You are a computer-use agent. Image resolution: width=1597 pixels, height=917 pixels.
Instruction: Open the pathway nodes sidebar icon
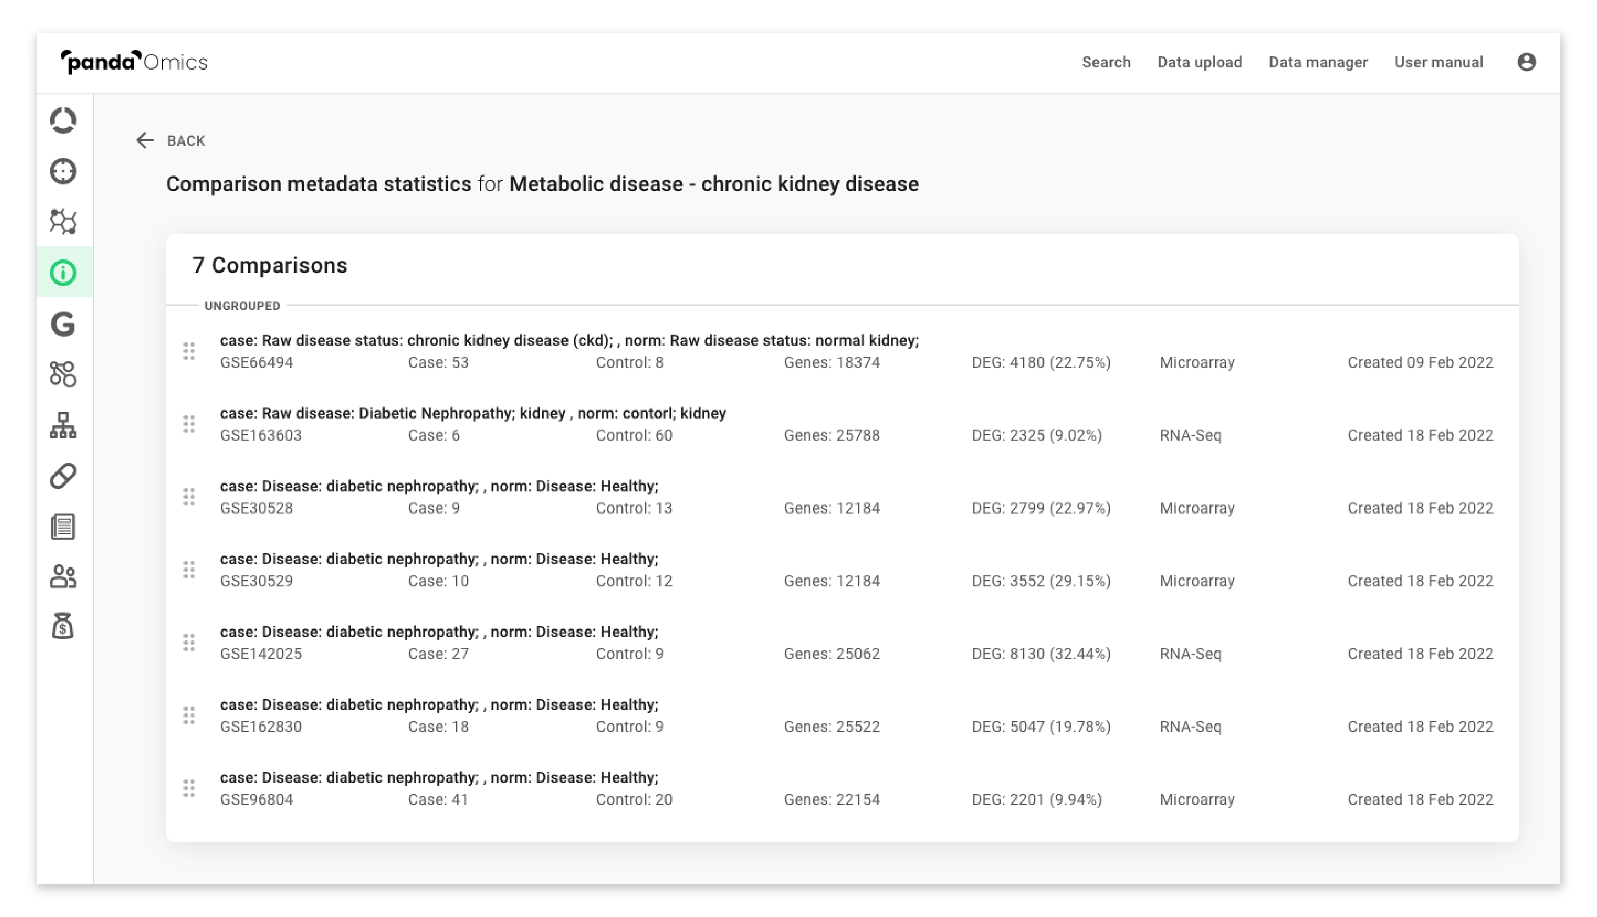tap(63, 374)
